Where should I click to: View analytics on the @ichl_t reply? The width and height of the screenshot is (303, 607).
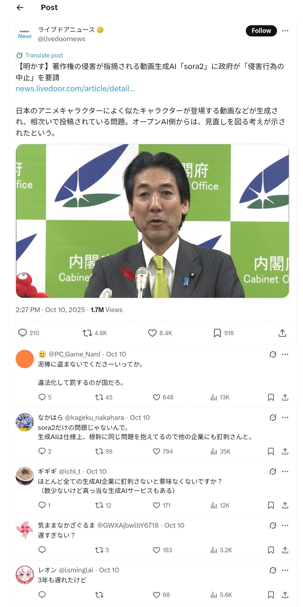point(220,505)
